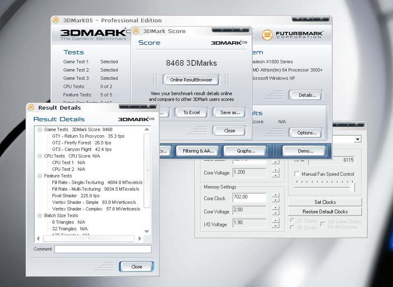Open the Online ResultBrowser
393x287 pixels.
point(191,80)
